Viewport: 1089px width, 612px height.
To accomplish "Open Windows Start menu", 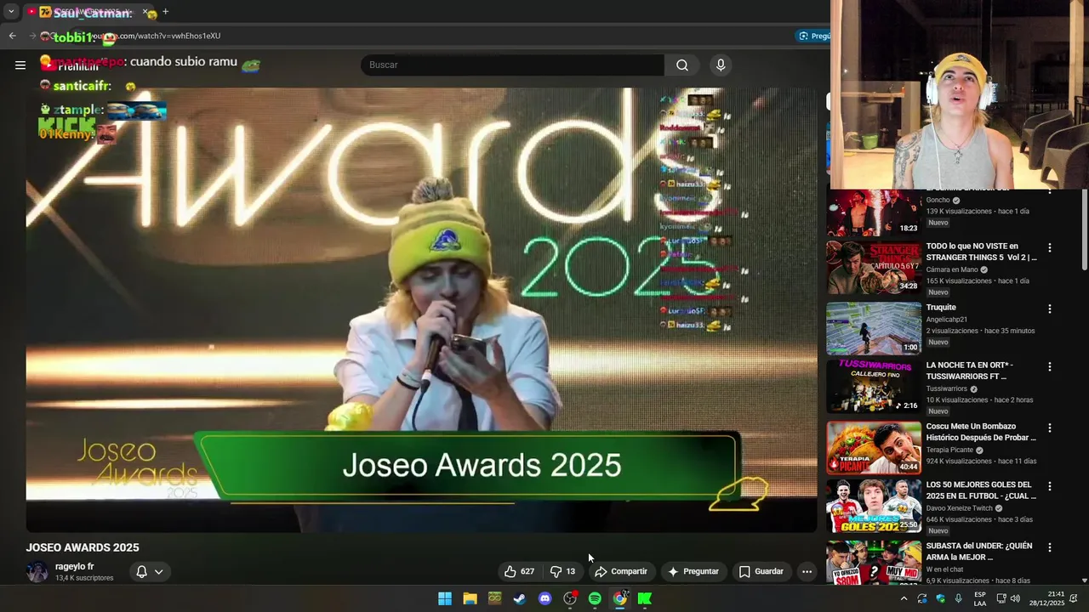I will (x=445, y=598).
